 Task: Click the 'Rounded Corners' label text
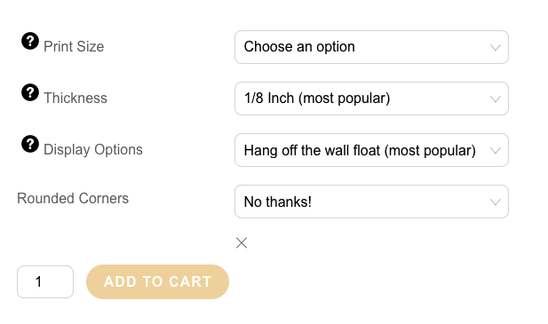click(x=73, y=198)
